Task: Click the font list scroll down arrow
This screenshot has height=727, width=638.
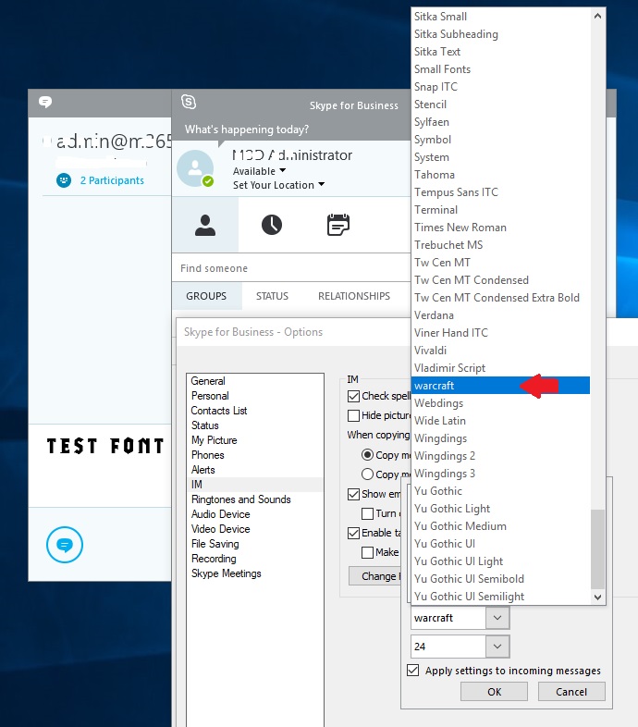Action: [597, 598]
